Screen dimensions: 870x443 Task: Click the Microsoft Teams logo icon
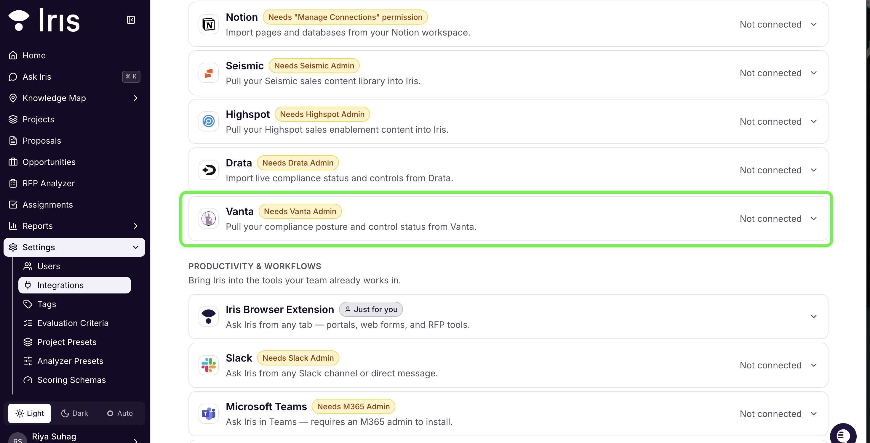pyautogui.click(x=208, y=414)
